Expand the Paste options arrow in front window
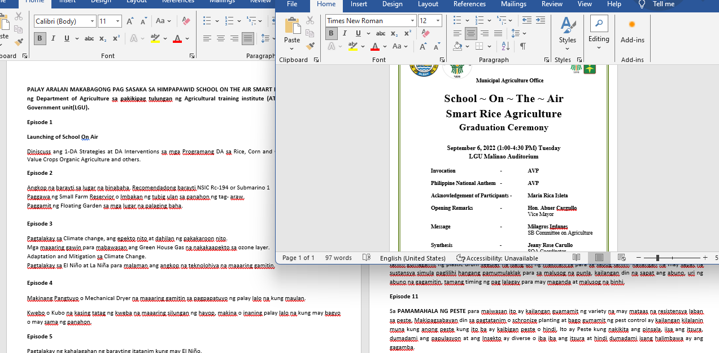719x353 pixels. [292, 49]
